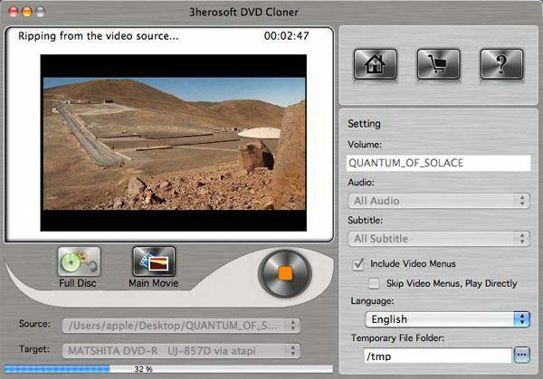Enable Skip Video Menus, Play Directly

[374, 283]
